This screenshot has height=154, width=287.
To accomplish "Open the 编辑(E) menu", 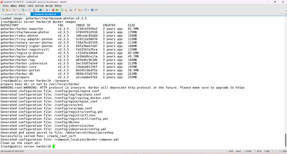I will point(13,6).
